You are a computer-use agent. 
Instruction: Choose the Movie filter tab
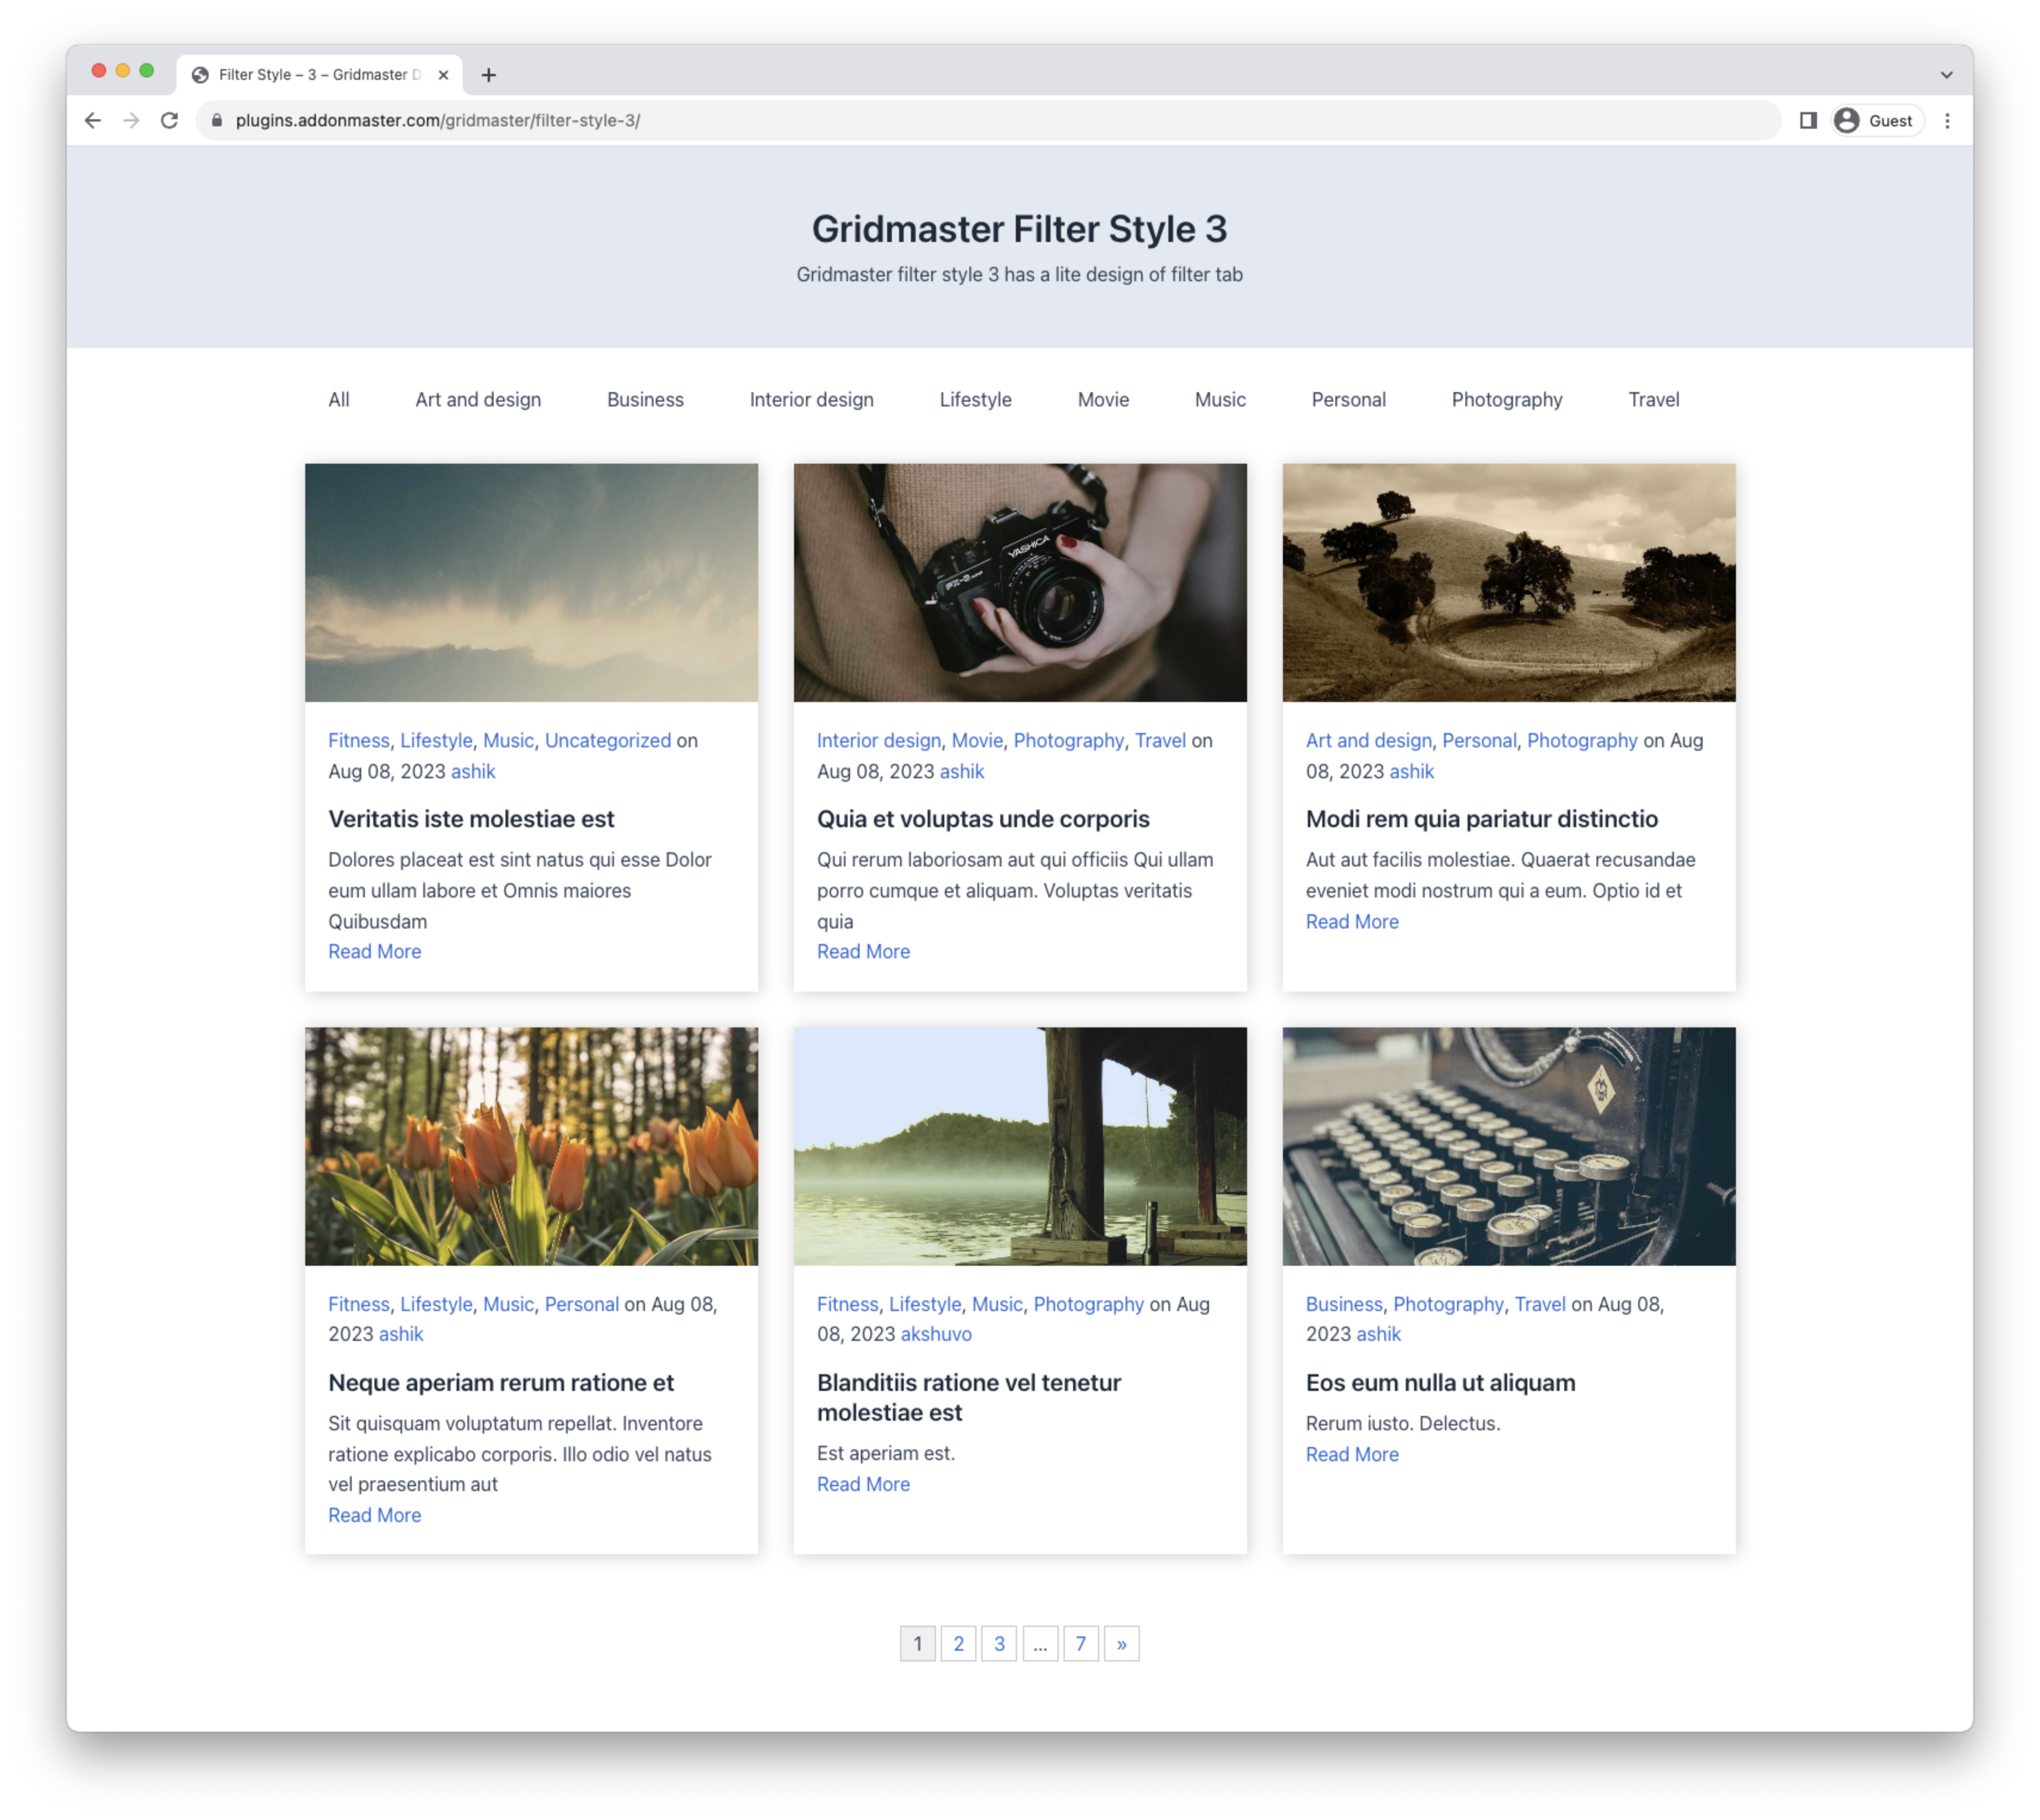1102,400
